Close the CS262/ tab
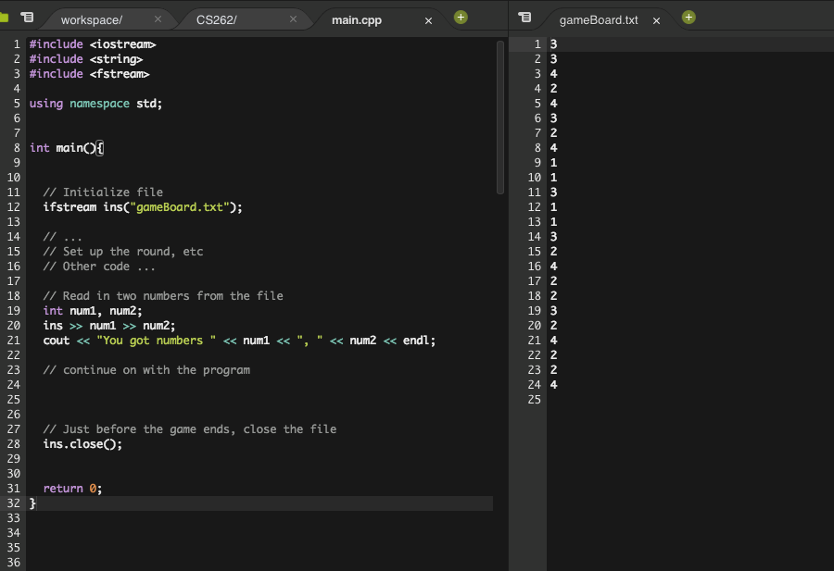This screenshot has width=834, height=571. pyautogui.click(x=293, y=19)
